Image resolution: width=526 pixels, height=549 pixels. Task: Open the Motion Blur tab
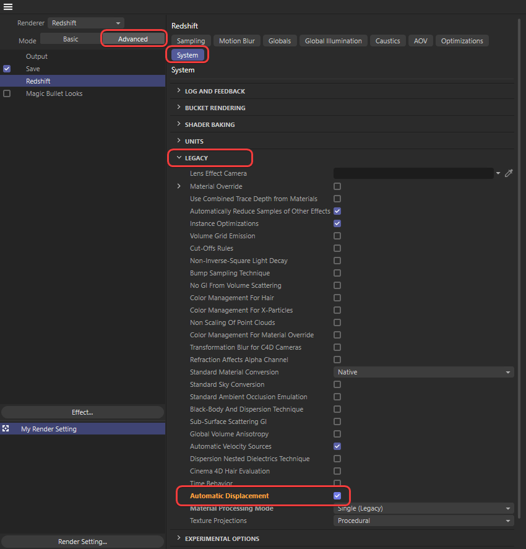click(237, 41)
